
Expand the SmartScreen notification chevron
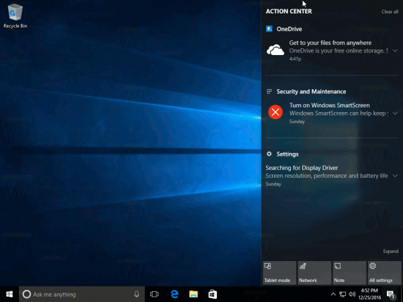pos(396,113)
